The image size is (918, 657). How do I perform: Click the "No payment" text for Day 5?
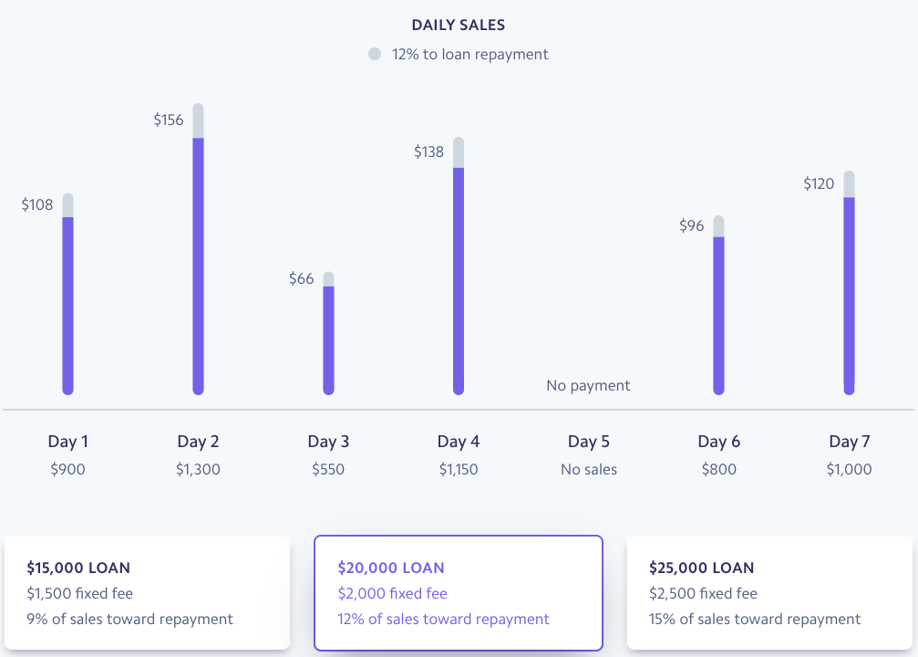tap(588, 385)
